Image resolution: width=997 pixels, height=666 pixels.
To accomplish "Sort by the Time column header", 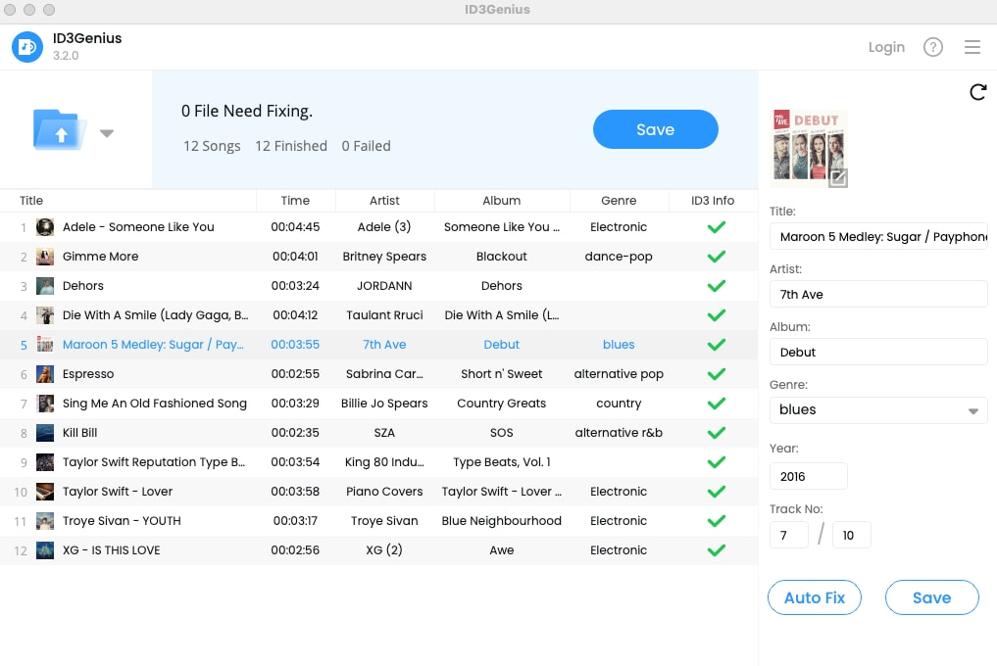I will (295, 201).
